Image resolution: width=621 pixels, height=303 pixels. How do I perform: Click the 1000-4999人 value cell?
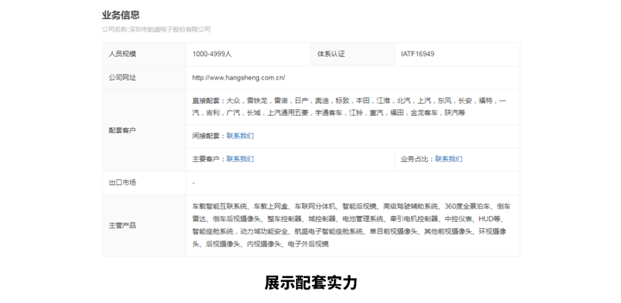[x=212, y=55]
